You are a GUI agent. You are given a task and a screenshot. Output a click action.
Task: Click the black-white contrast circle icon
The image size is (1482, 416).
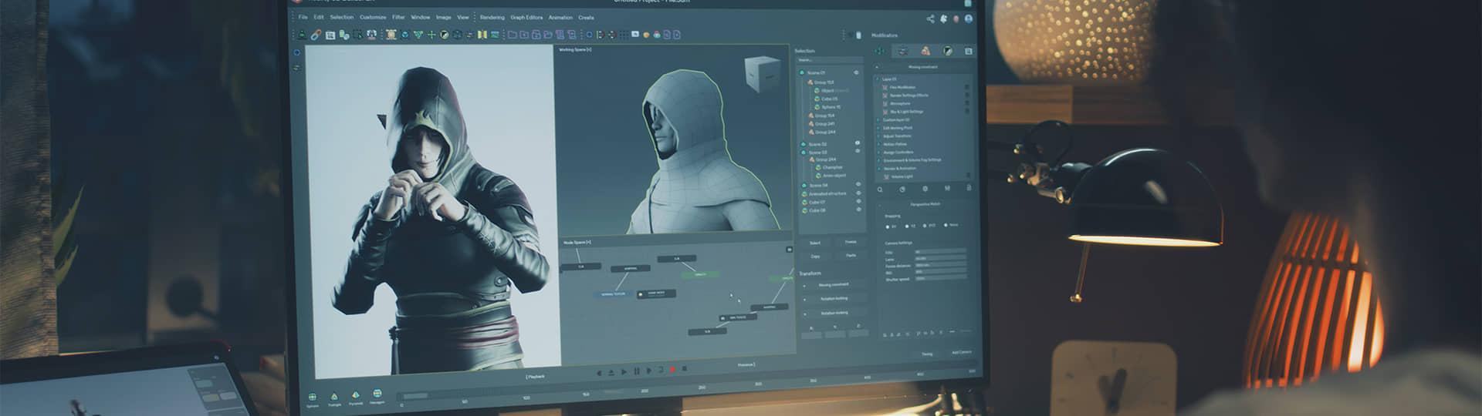click(x=445, y=35)
